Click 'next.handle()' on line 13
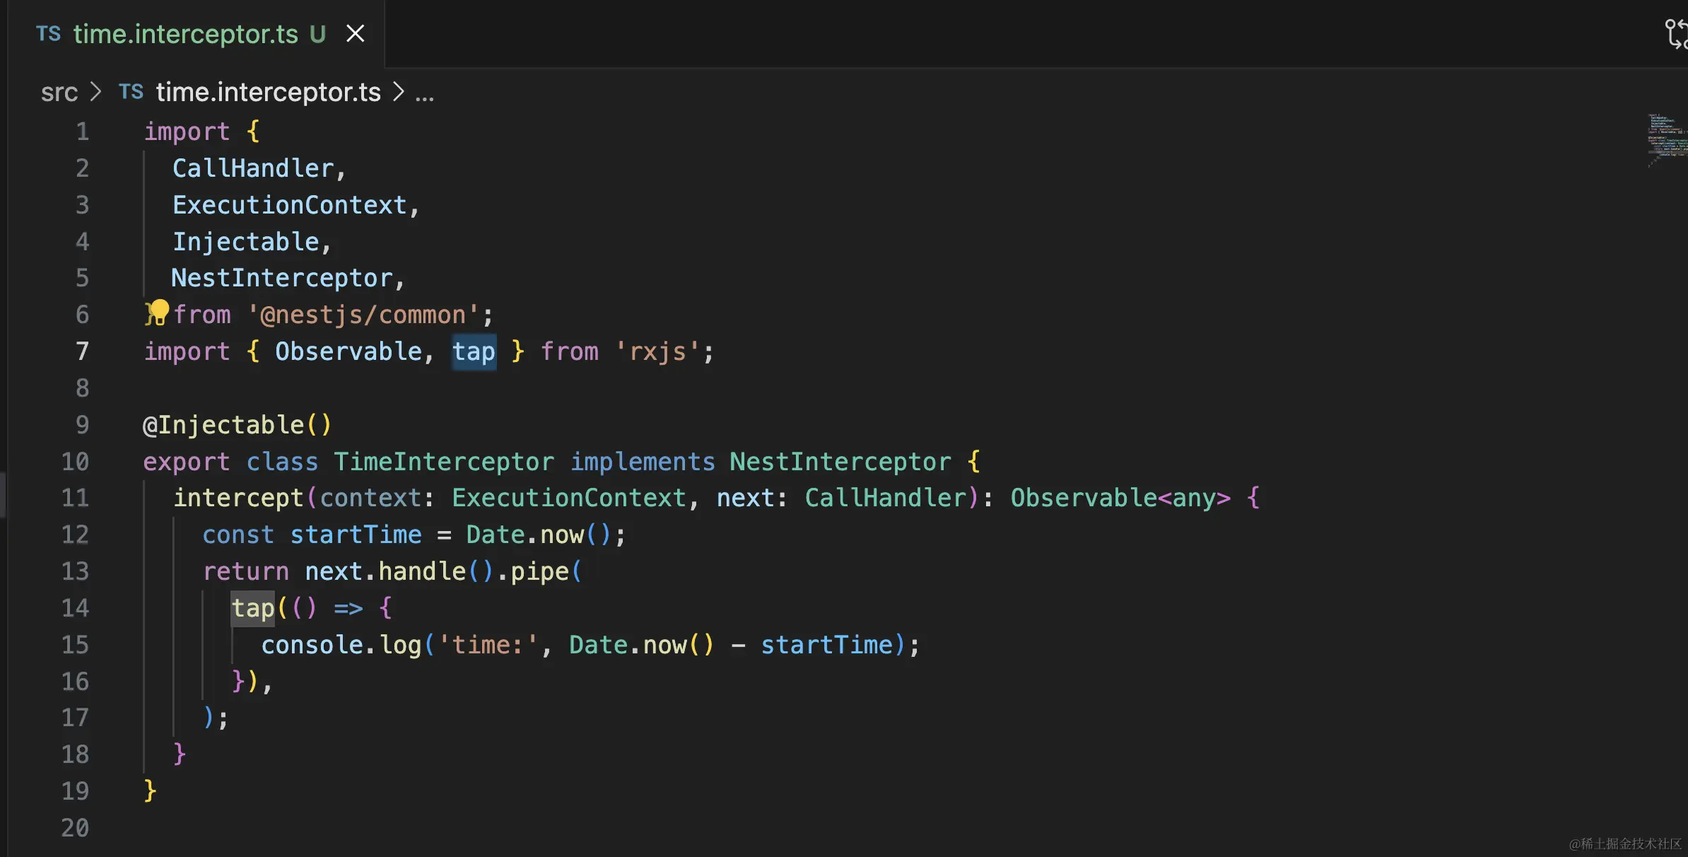 (x=399, y=571)
